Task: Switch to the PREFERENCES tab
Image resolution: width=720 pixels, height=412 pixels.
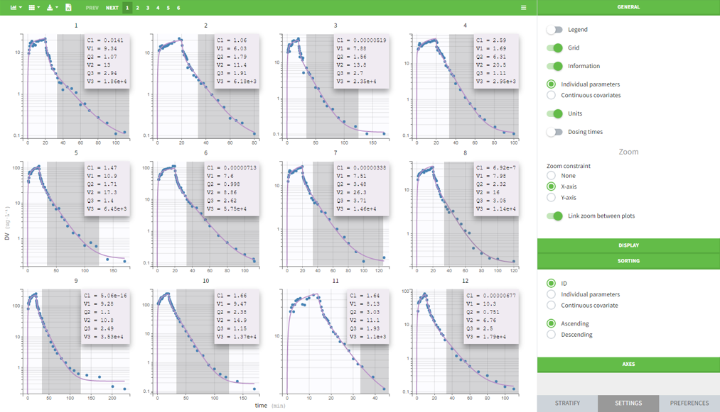Action: coord(689,403)
